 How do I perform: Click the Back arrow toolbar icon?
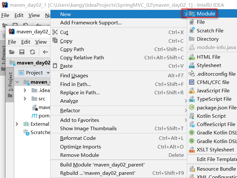(x=45, y=52)
